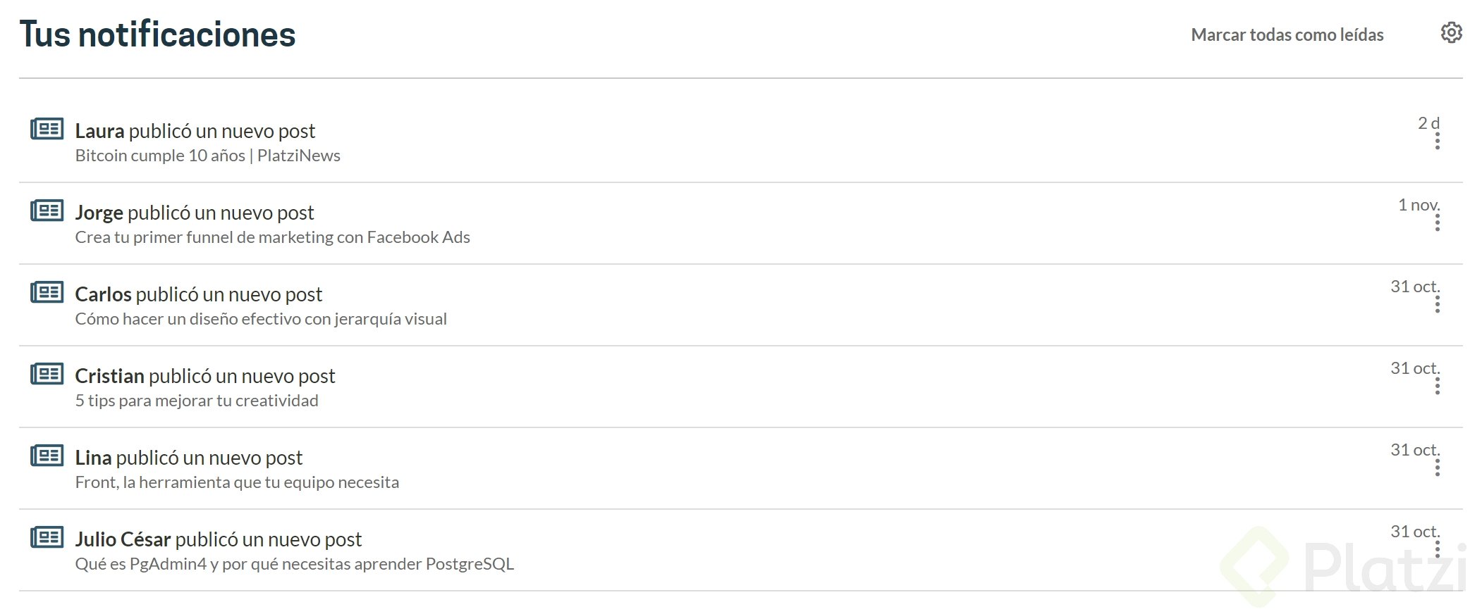Screen dimensions: 1482x614
Task: Expand options for Carlos's notification
Action: [1437, 304]
